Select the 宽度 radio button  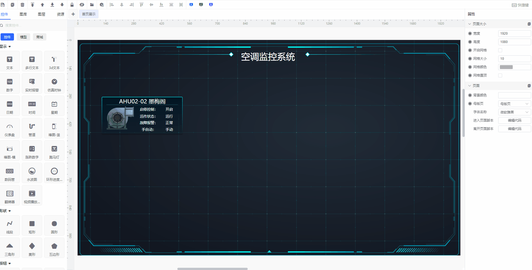click(x=470, y=34)
